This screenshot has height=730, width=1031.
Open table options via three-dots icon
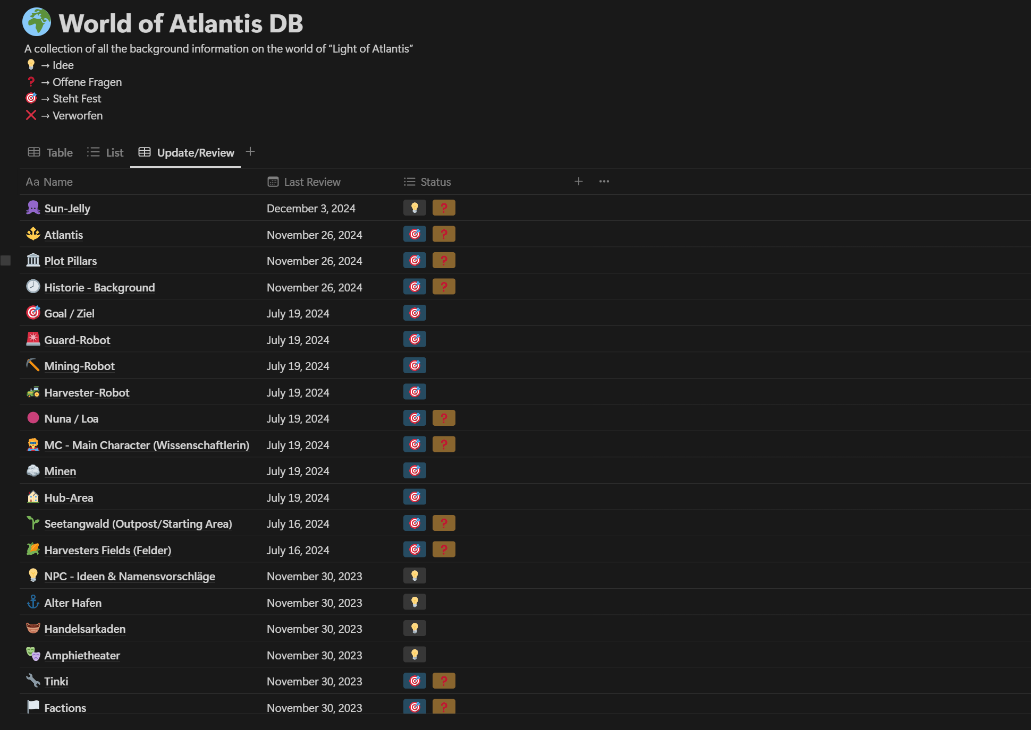coord(604,182)
